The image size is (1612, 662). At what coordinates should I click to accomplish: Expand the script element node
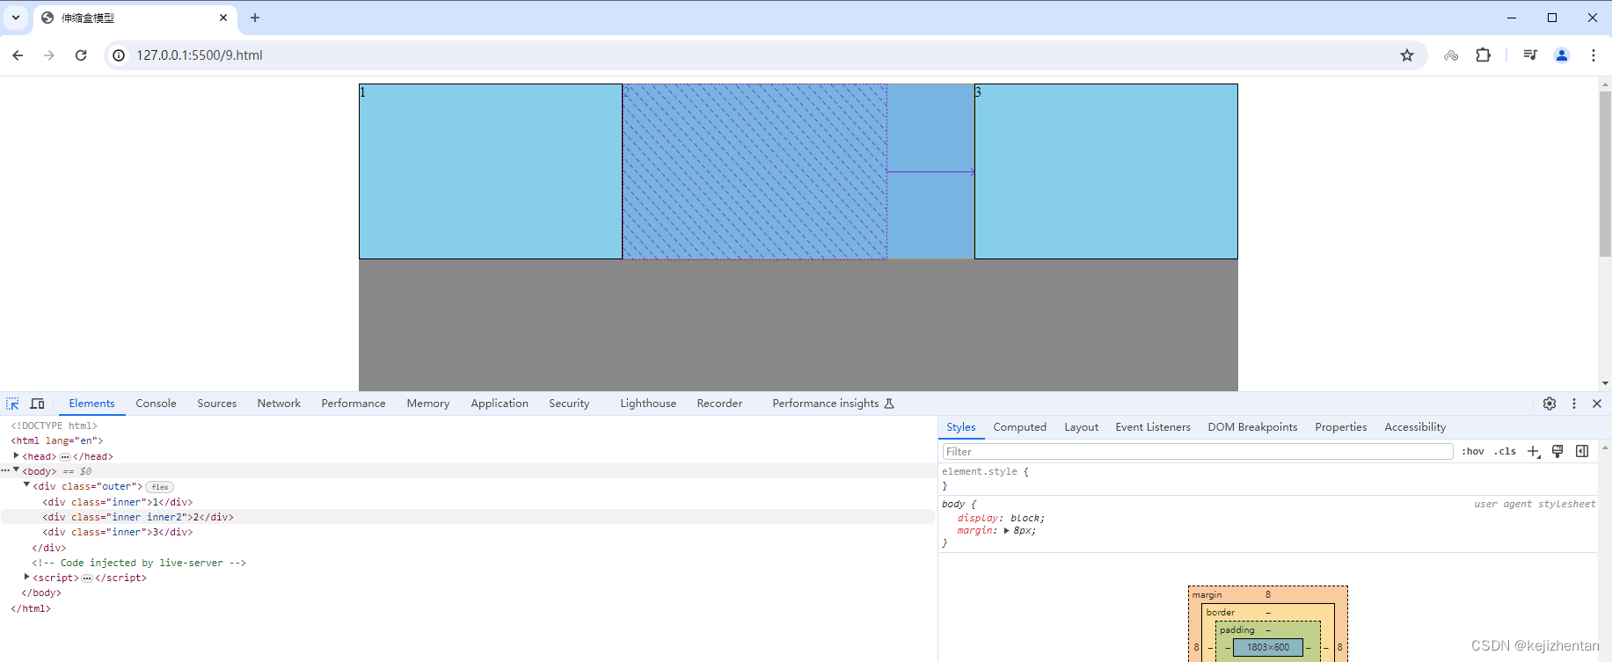[x=26, y=577]
